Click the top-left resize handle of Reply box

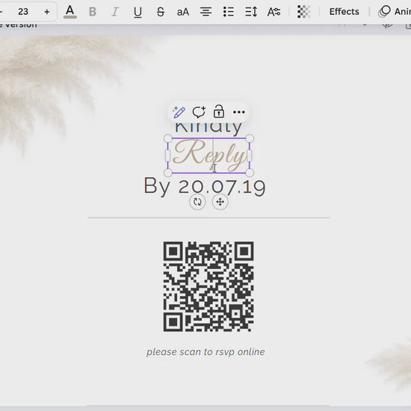pyautogui.click(x=167, y=138)
